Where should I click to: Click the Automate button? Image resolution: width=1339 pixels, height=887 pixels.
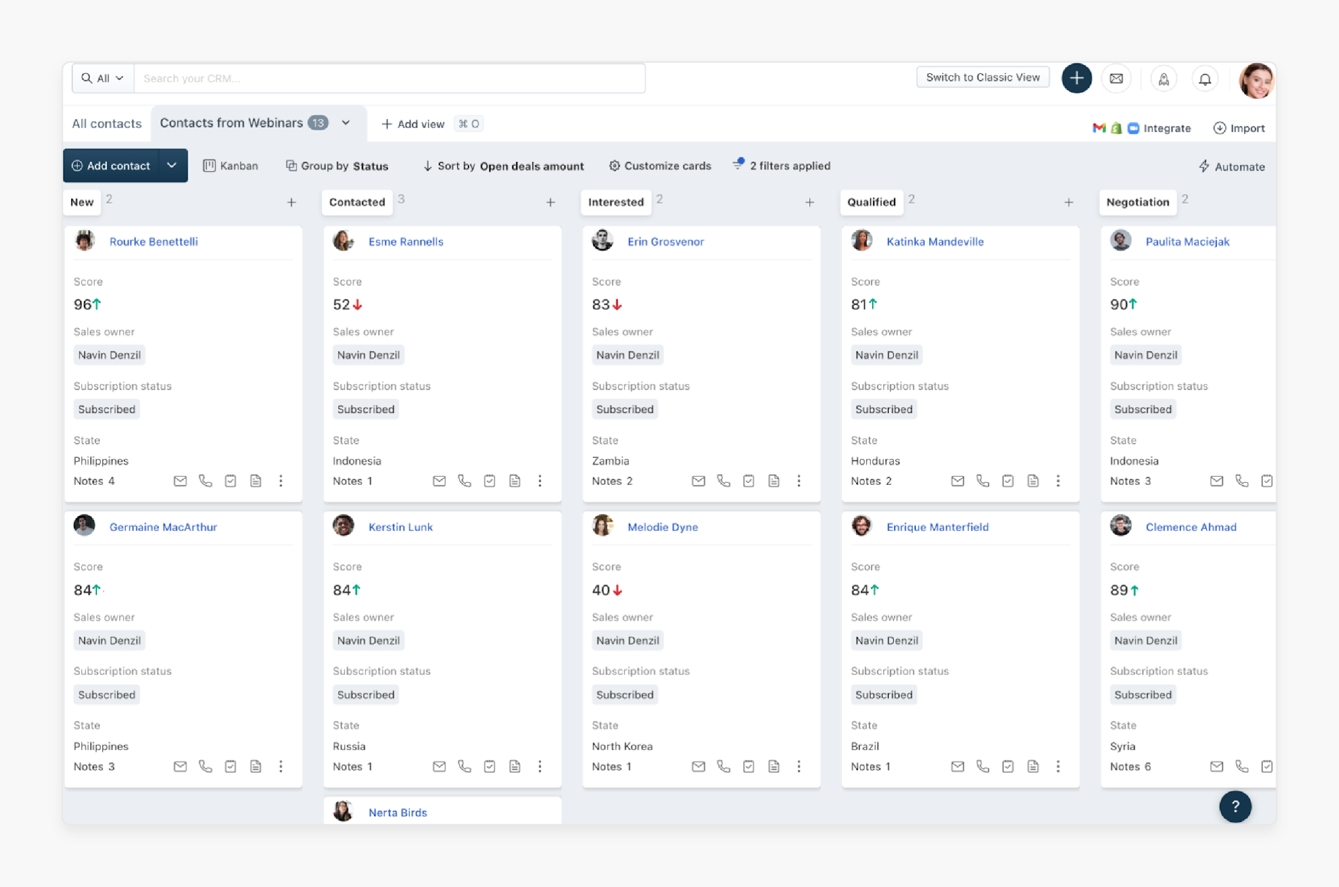coord(1231,166)
